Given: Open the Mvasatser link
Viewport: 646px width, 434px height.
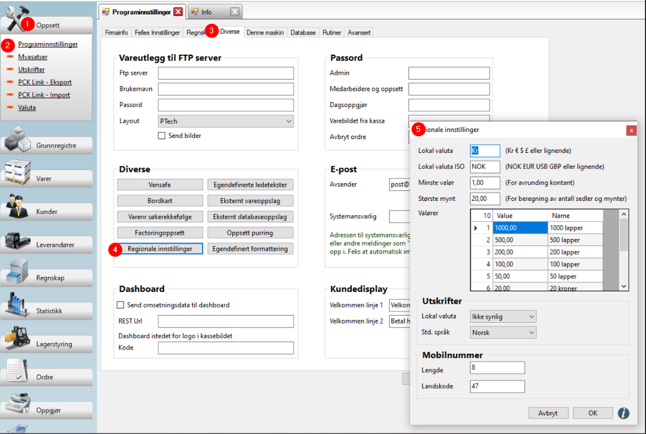Looking at the screenshot, I should tap(33, 57).
